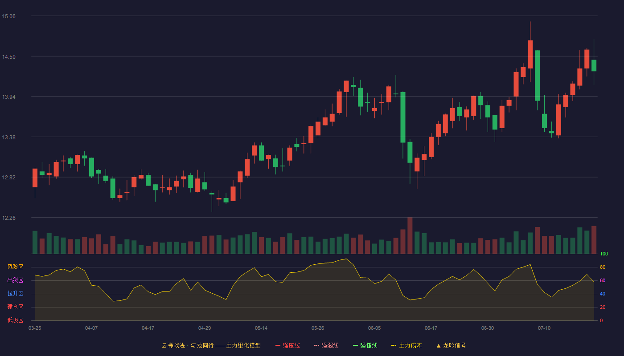The height and width of the screenshot is (356, 624).
Task: Select the 低吸区 zone label
Action: pyautogui.click(x=16, y=320)
